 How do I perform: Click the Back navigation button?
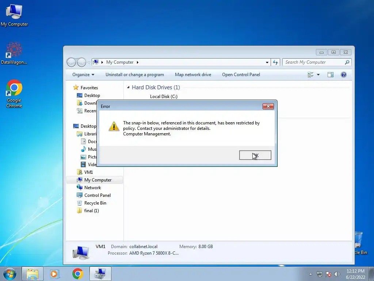71,62
